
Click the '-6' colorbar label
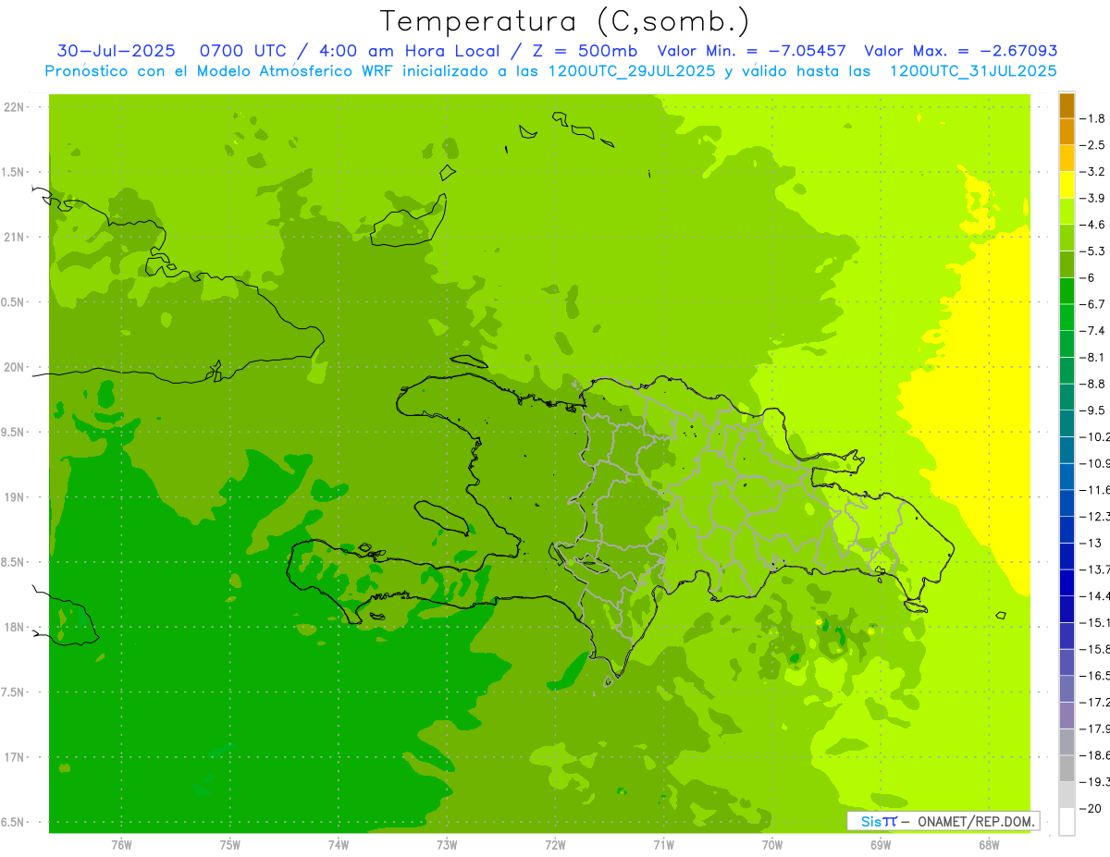1089,277
